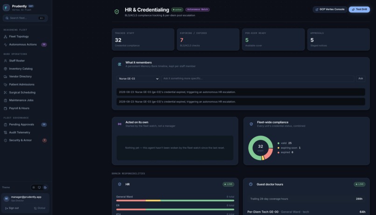Image resolution: width=376 pixels, height=215 pixels.
Task: Click the search magnifier icon
Action: tap(7, 18)
